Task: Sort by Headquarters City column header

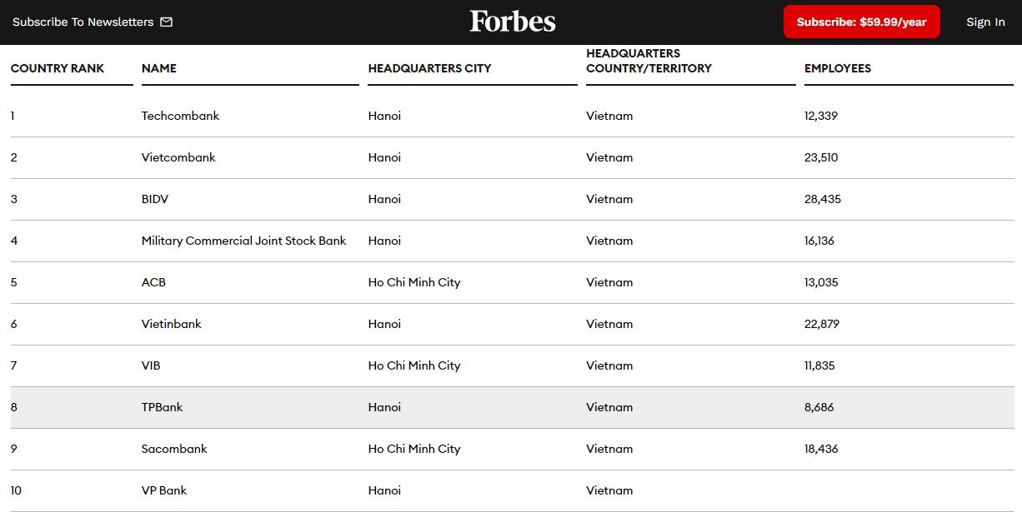Action: pyautogui.click(x=429, y=68)
